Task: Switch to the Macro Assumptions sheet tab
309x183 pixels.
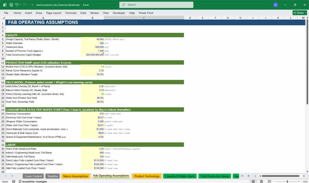Action: [76, 176]
